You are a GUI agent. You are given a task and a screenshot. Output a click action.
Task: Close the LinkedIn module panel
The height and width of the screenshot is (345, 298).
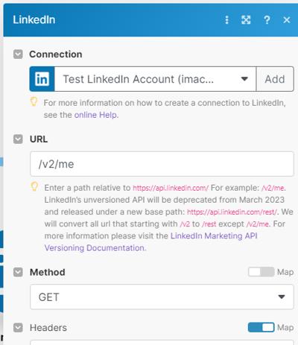point(287,20)
